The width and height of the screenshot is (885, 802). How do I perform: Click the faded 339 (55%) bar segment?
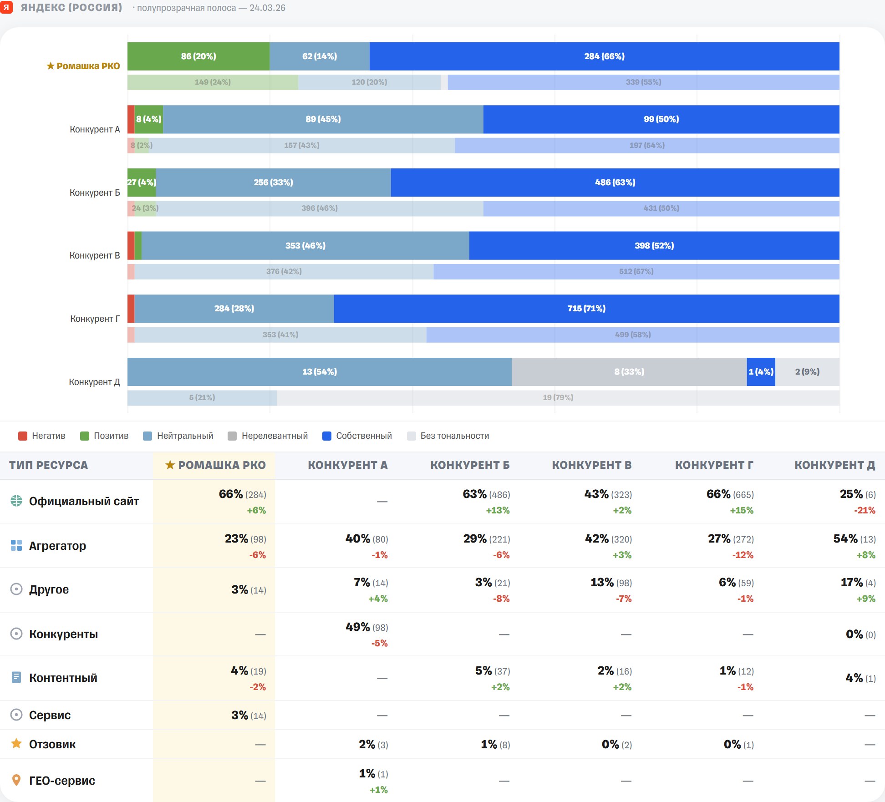pos(643,82)
